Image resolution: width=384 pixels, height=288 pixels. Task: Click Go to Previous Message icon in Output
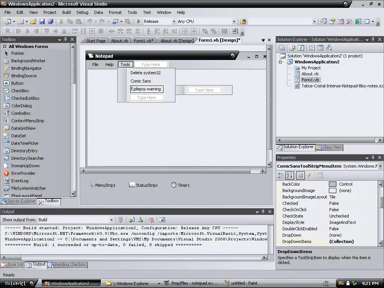(132, 220)
